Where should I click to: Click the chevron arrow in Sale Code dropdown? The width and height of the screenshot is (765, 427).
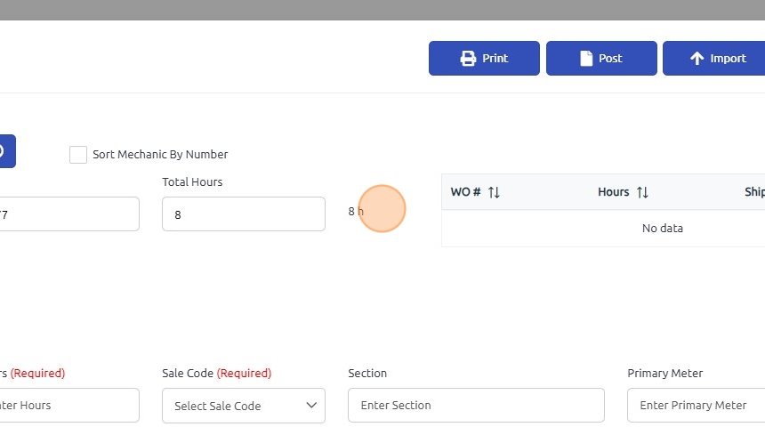click(311, 406)
